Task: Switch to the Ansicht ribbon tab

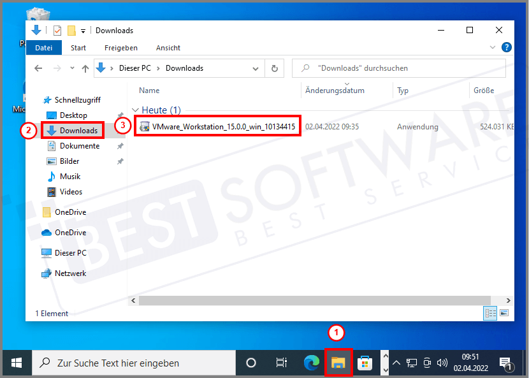Action: [168, 48]
